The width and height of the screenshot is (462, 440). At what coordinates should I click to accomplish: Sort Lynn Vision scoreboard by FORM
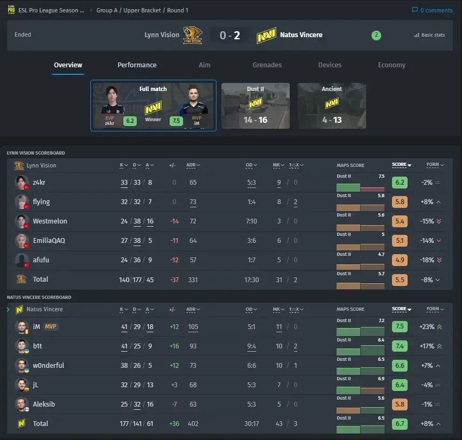tap(435, 165)
